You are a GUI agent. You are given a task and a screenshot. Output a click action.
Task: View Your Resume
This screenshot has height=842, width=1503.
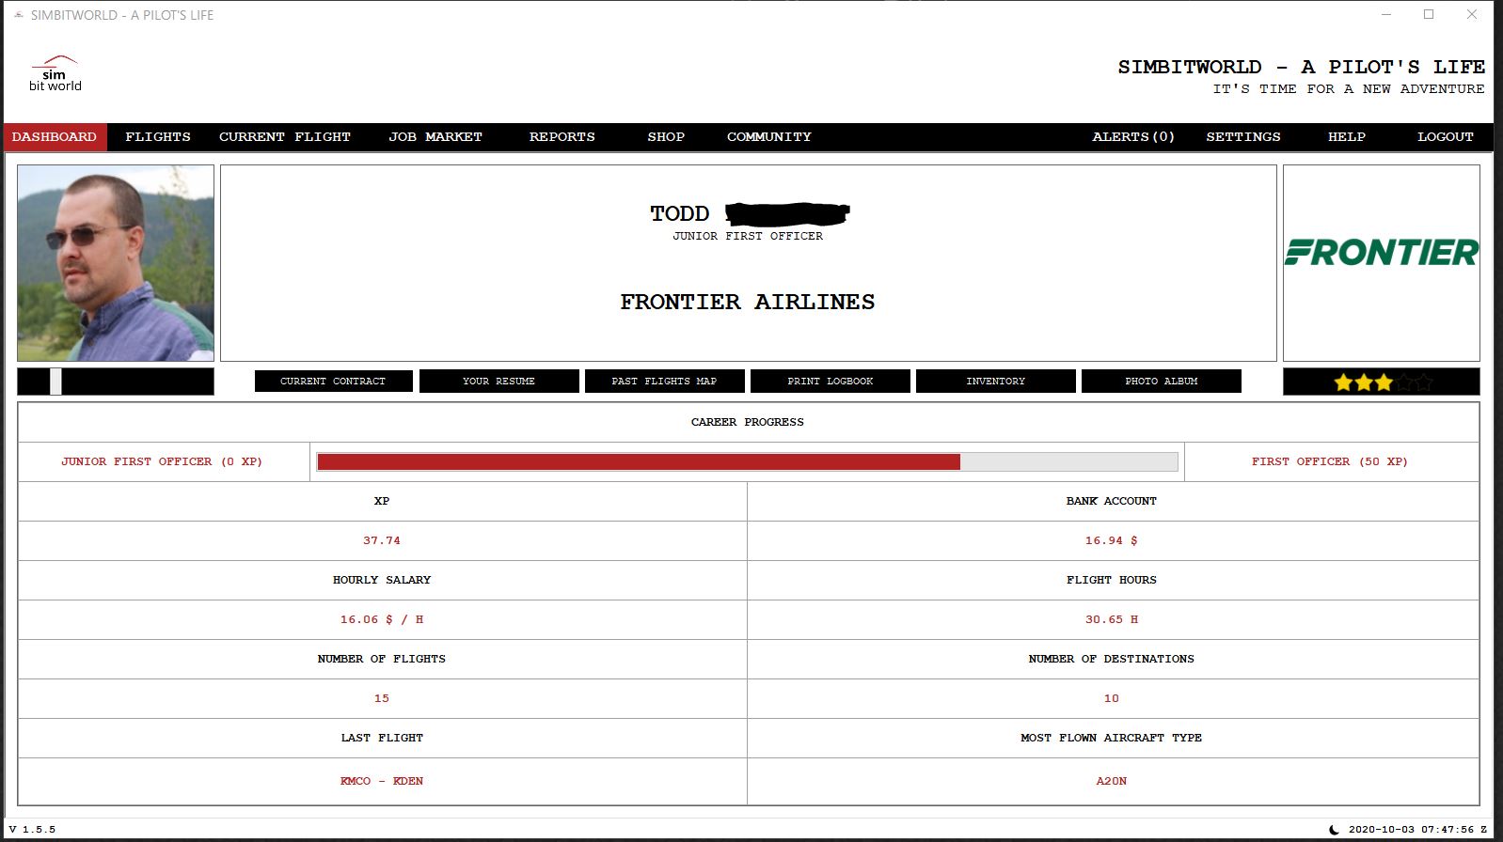498,382
